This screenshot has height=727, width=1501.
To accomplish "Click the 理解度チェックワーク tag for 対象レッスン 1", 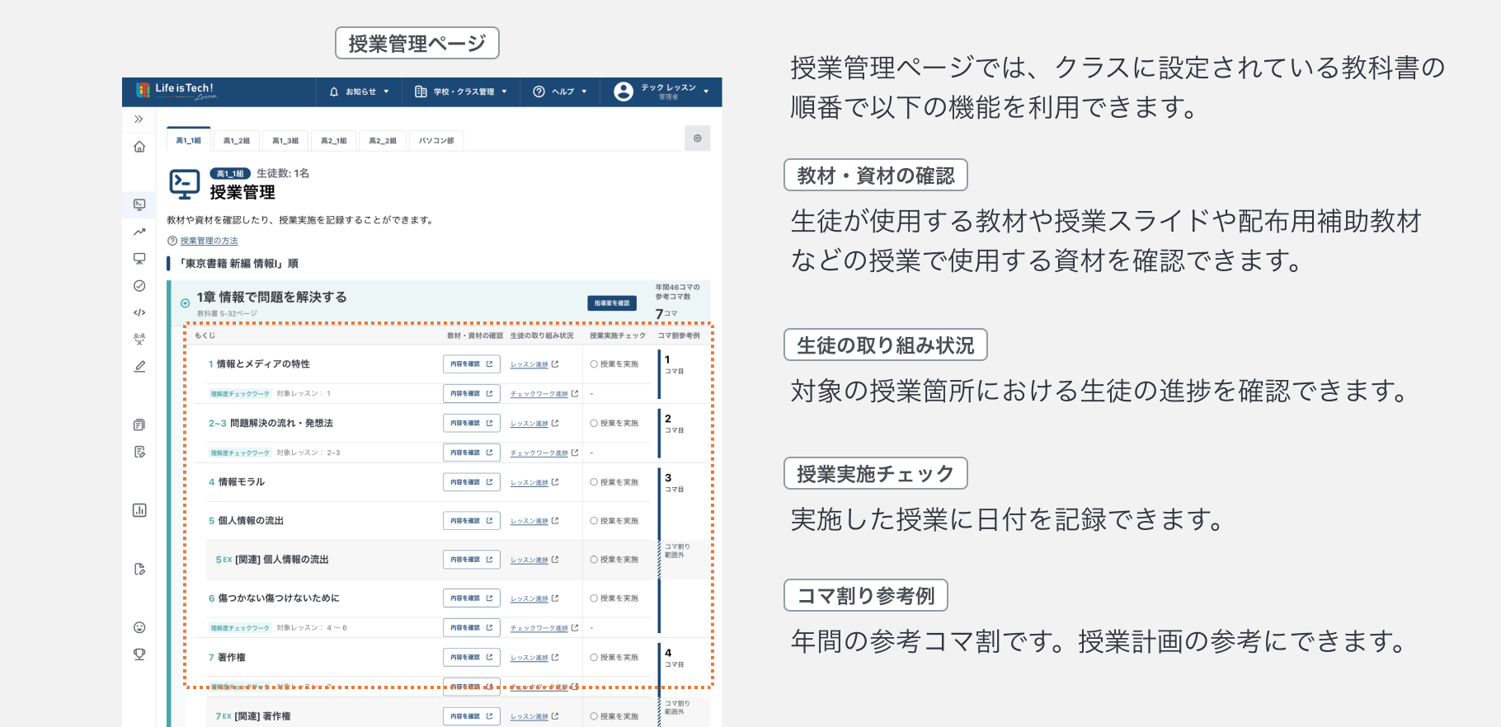I will coord(240,394).
